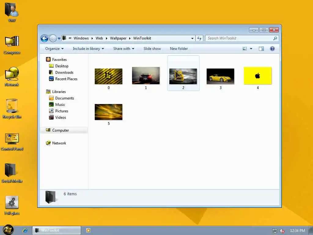Image resolution: width=313 pixels, height=235 pixels.
Task: Open the Computer desktop icon
Action: coord(12,45)
